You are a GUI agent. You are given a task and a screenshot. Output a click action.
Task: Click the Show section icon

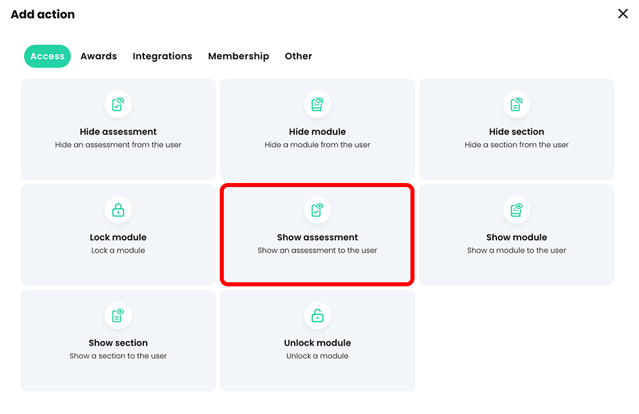coord(118,315)
